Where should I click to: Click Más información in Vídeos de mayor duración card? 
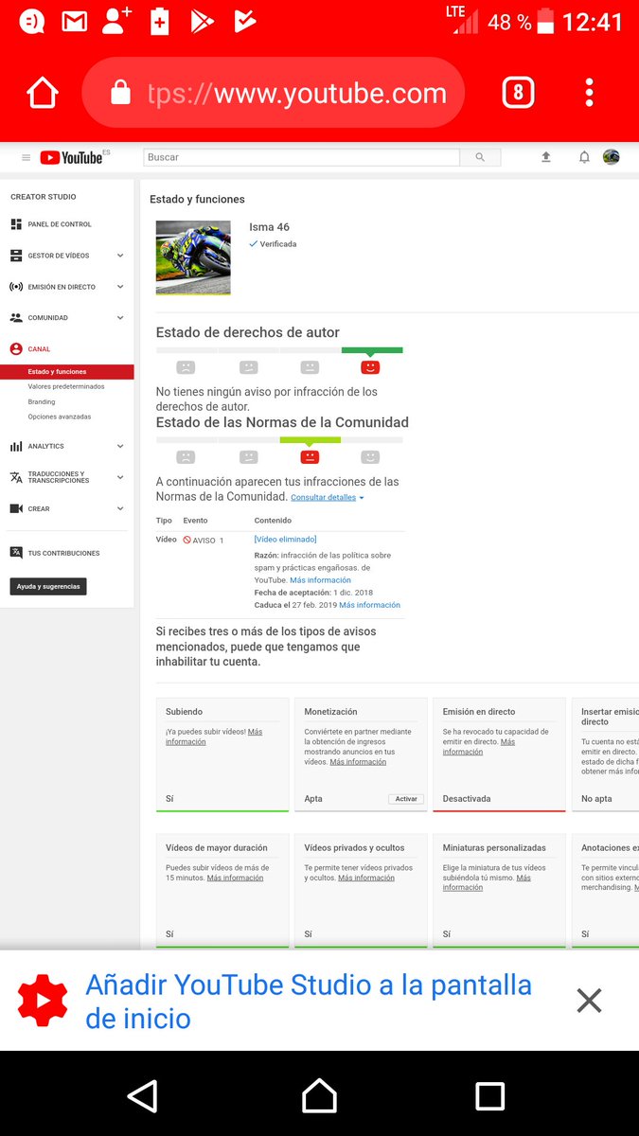(236, 879)
